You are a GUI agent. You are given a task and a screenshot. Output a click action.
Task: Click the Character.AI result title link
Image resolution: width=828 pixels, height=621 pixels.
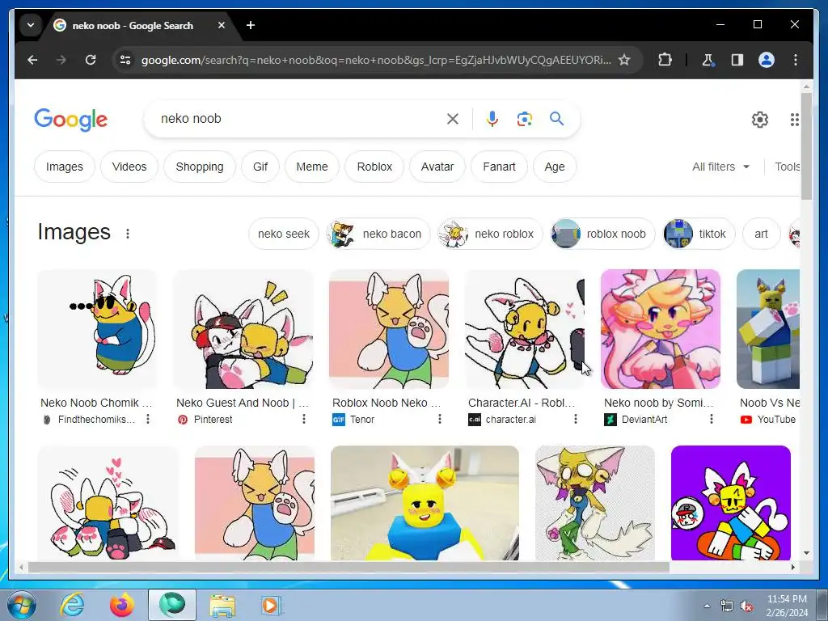pos(522,403)
